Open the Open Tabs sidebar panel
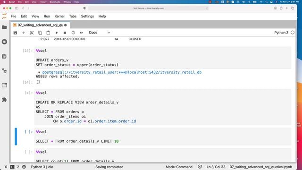 (4, 85)
